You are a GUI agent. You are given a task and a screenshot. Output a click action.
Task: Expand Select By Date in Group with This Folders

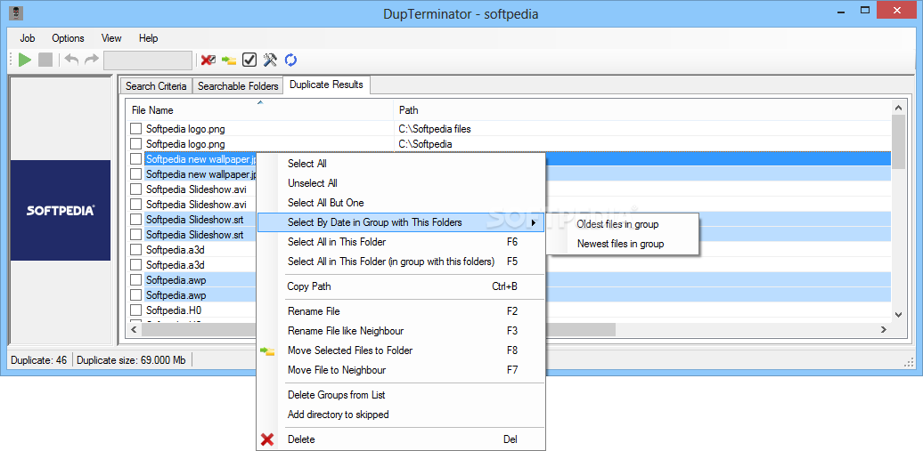[402, 222]
